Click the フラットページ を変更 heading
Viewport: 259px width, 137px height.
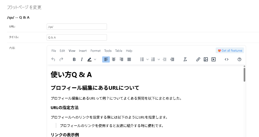click(24, 7)
